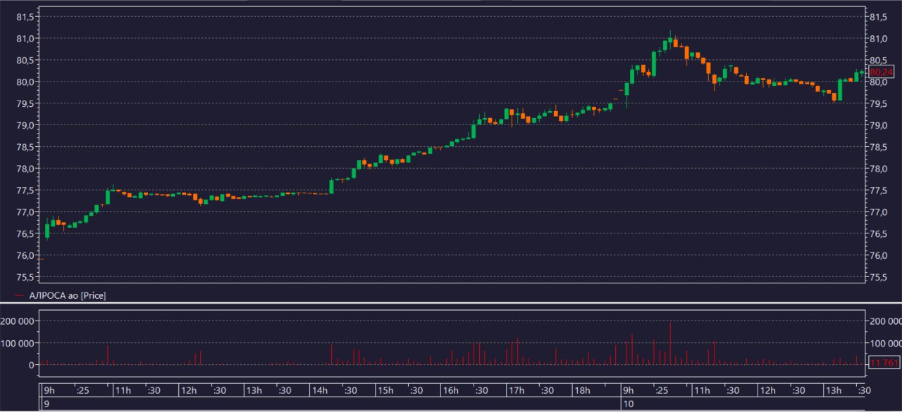Click the 100 000 label on the right volume axis
This screenshot has height=412, width=902.
(885, 343)
